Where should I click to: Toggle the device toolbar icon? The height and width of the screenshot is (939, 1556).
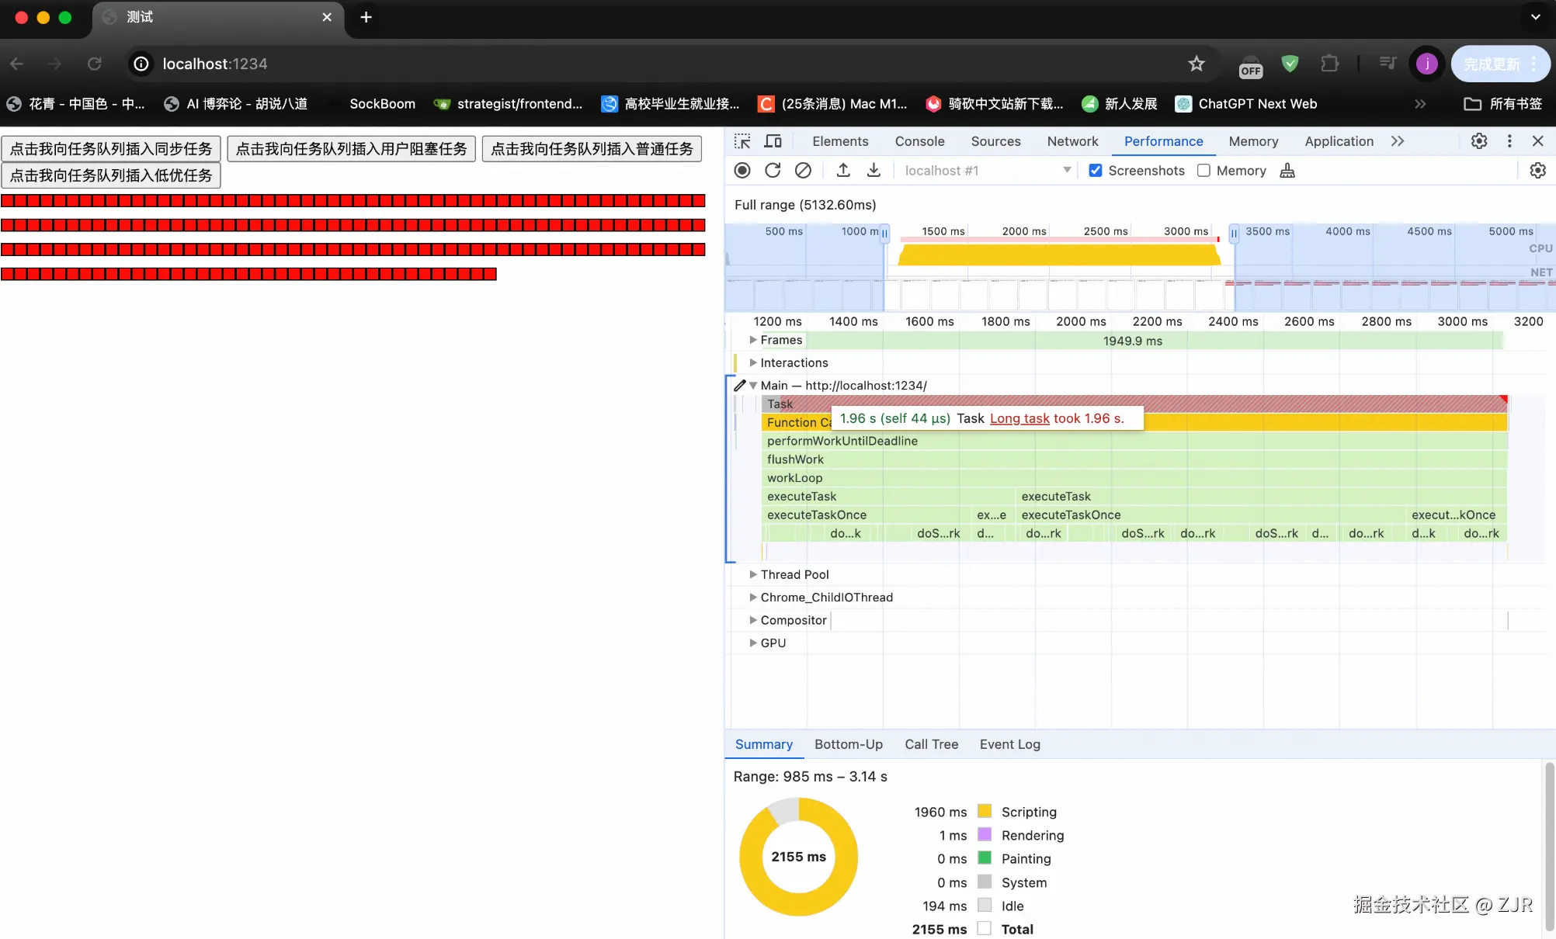[x=773, y=141]
